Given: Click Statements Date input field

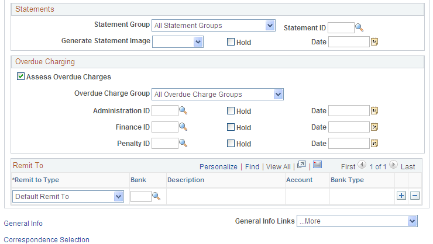Looking at the screenshot, I should tap(349, 42).
